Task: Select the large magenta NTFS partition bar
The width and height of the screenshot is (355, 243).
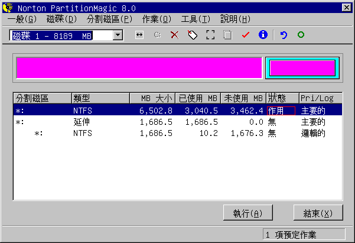Action: point(139,68)
